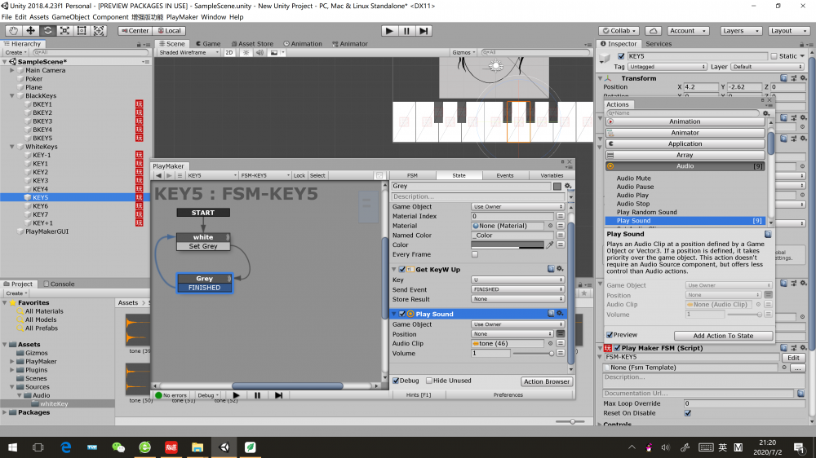This screenshot has height=458, width=816.
Task: Toggle Preview checkbox in Actions browser
Action: point(610,335)
